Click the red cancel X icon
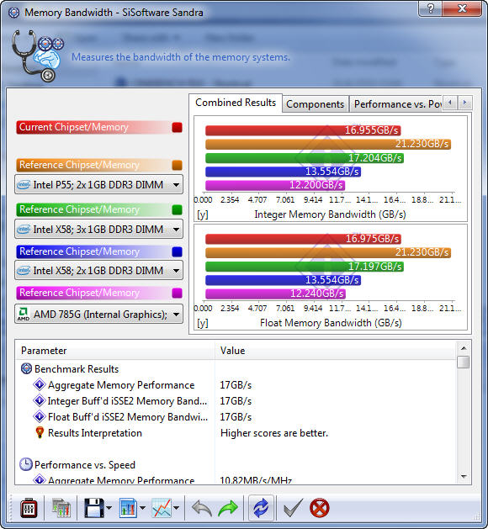Image resolution: width=488 pixels, height=529 pixels. 319,508
